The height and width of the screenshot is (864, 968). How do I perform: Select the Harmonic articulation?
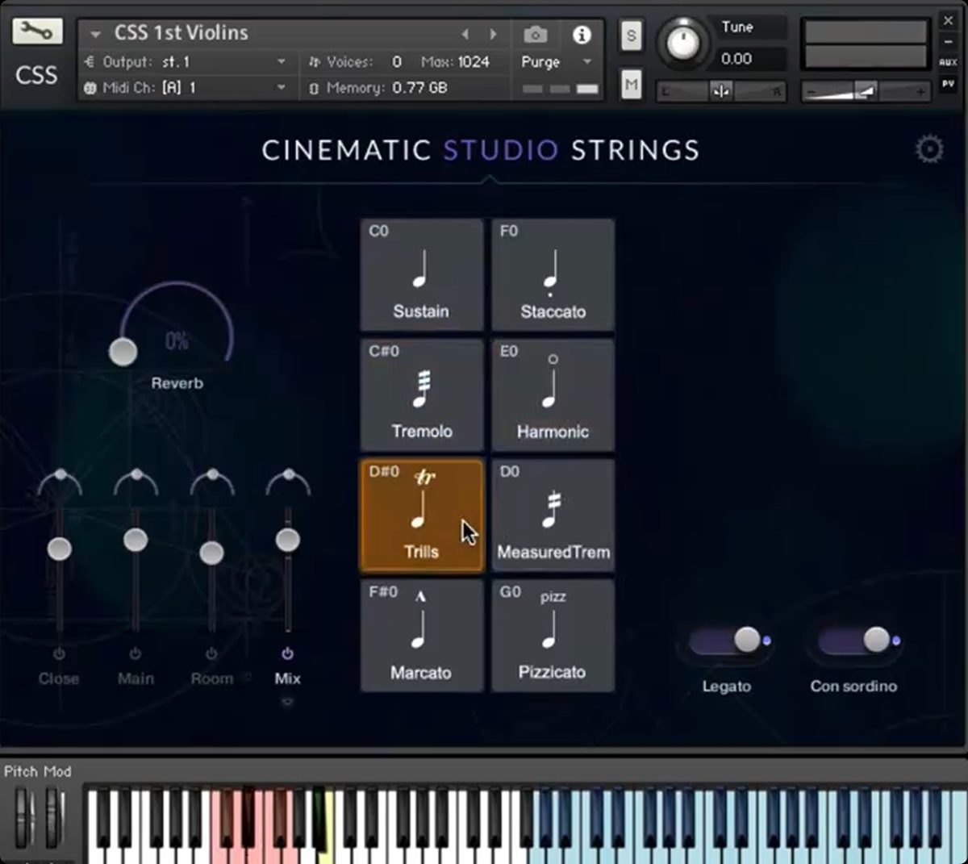[553, 395]
